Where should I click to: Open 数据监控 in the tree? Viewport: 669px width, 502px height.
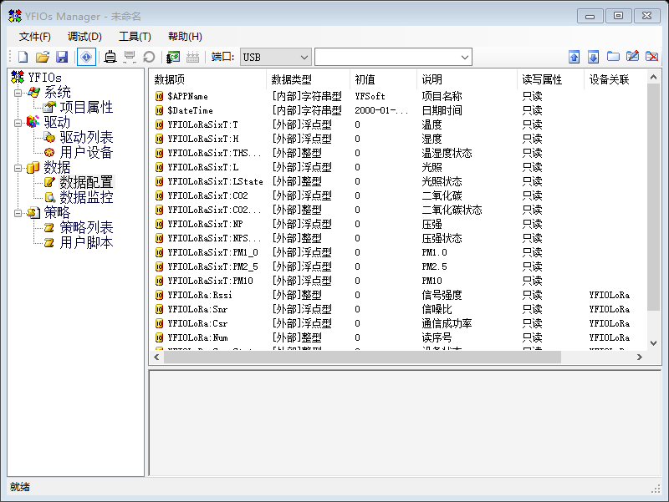tap(86, 197)
